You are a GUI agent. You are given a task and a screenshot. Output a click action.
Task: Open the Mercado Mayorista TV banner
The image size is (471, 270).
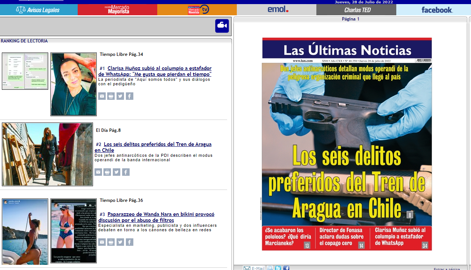pos(197,10)
